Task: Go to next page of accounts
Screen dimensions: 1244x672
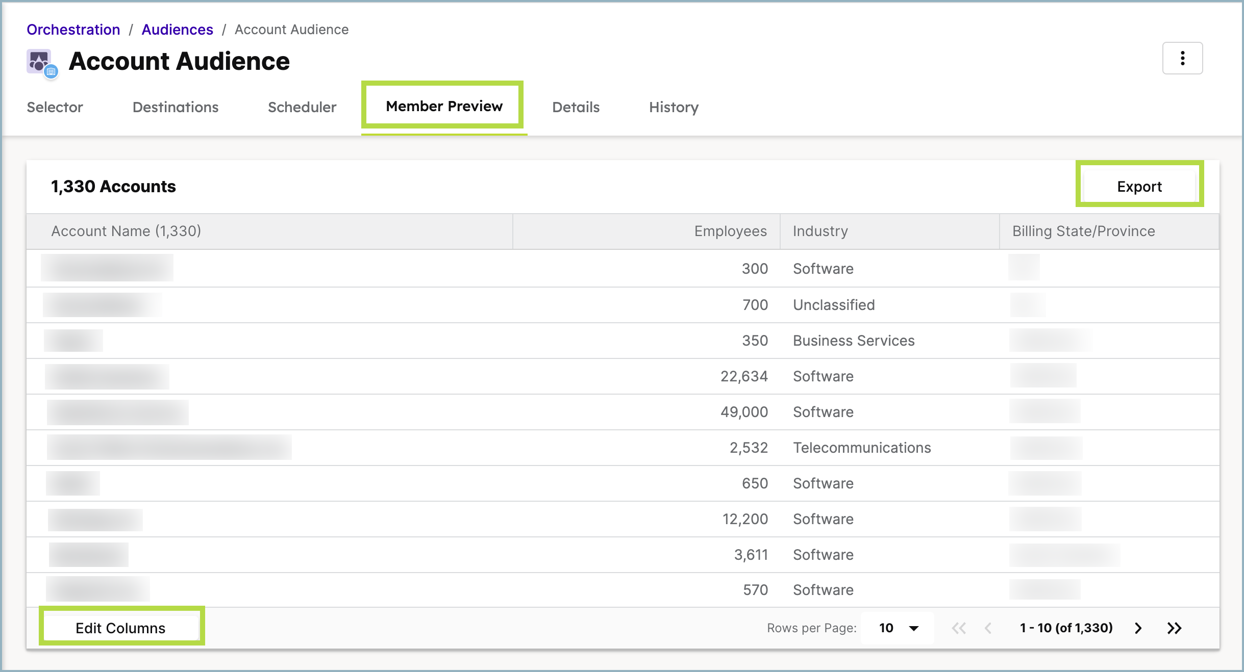Action: pos(1138,628)
